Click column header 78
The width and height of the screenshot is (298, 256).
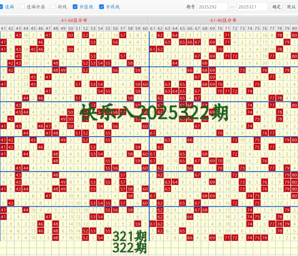point(280,28)
